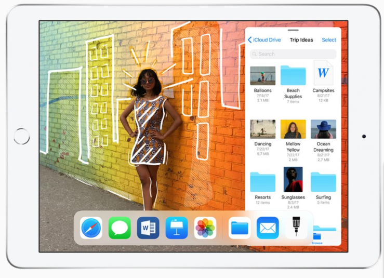Launch Photos app from the dock
Screen dimensions: 384x278
[x=205, y=228]
